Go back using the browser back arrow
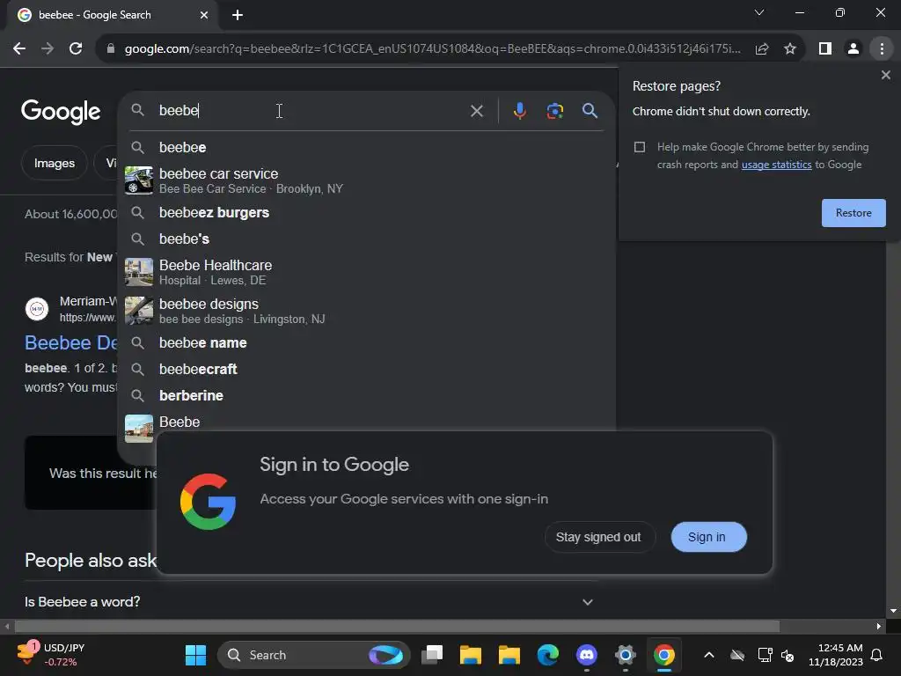This screenshot has width=901, height=676. [19, 49]
